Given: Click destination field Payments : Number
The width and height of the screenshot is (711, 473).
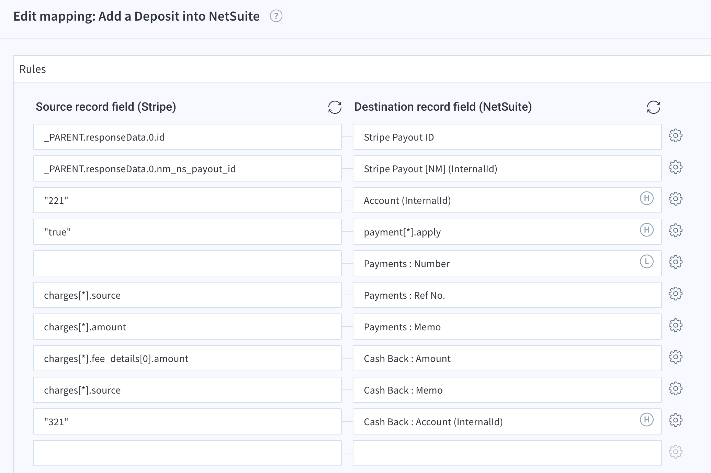Looking at the screenshot, I should coord(507,263).
